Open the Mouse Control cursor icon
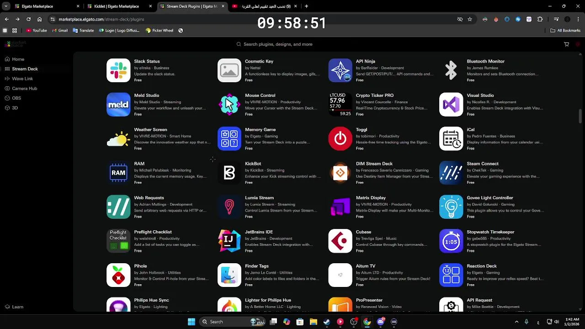The image size is (585, 329). [229, 105]
